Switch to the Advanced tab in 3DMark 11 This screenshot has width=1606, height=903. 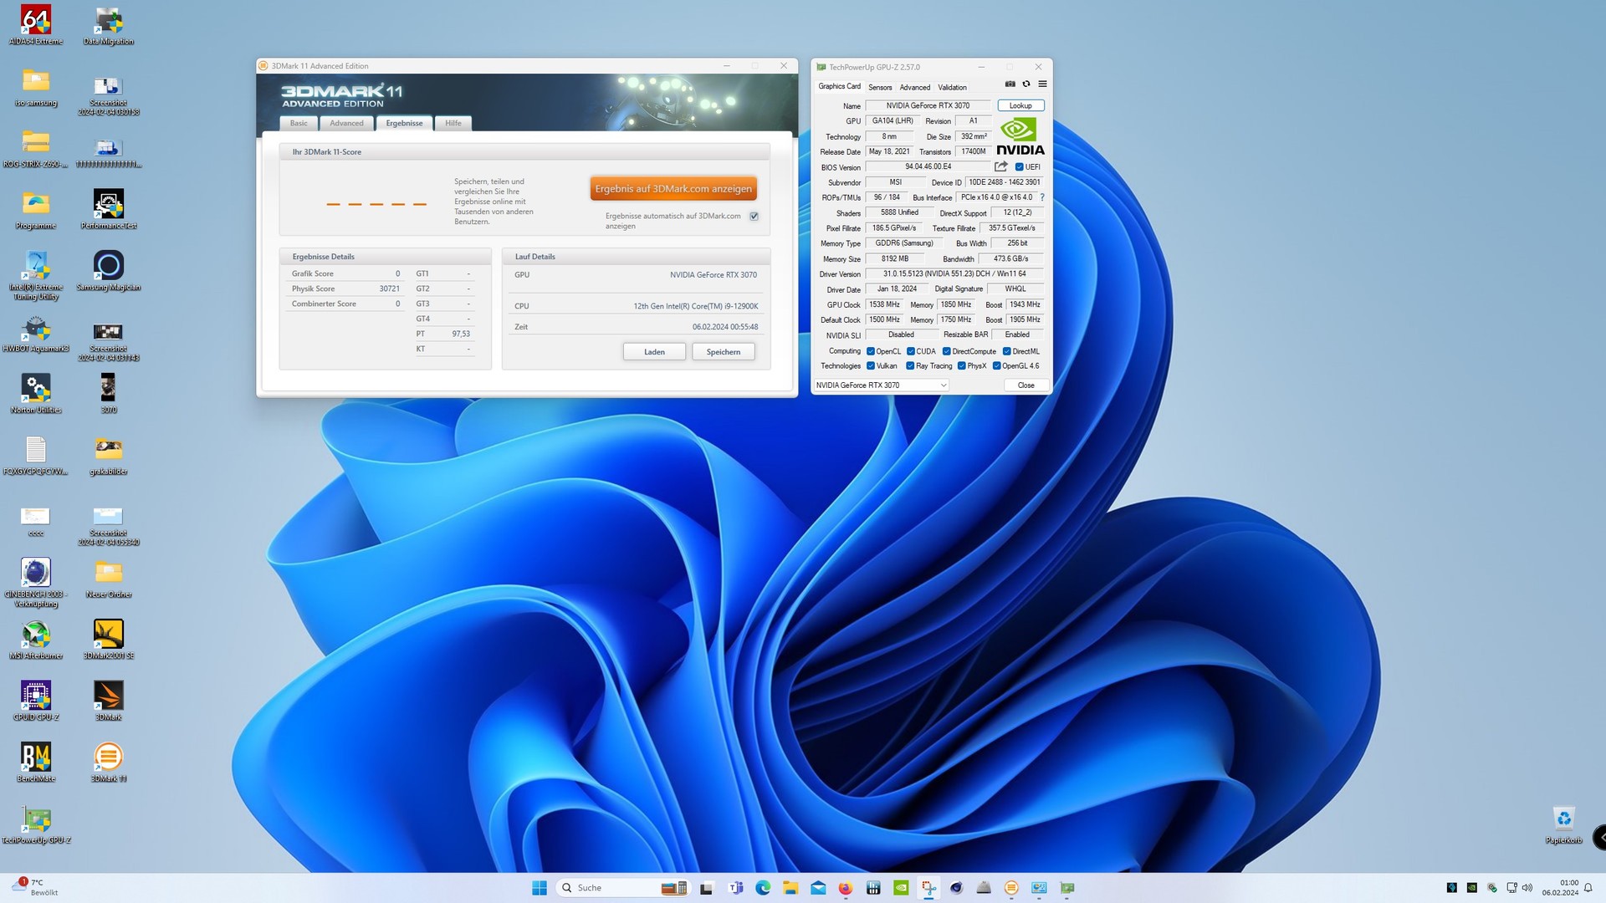pyautogui.click(x=346, y=123)
